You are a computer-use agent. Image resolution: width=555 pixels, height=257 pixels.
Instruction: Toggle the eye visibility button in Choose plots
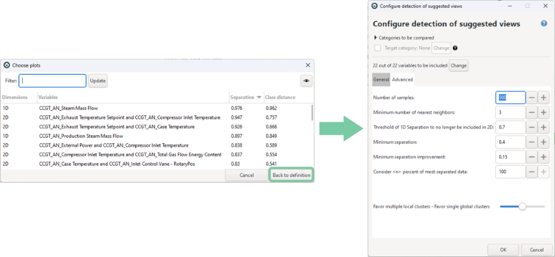(306, 81)
